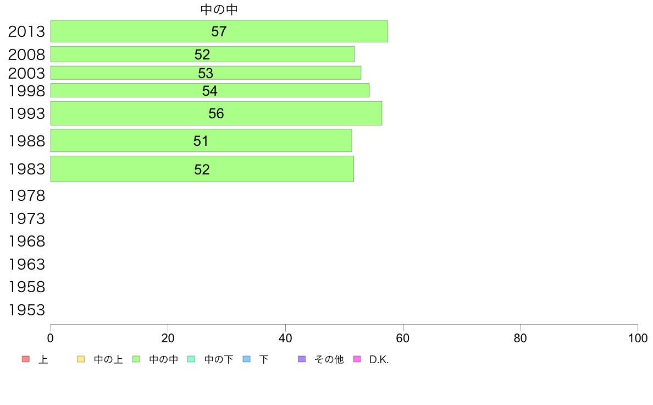Select the 2008 bar showing 52
Image resolution: width=653 pixels, height=405 pixels.
[202, 54]
